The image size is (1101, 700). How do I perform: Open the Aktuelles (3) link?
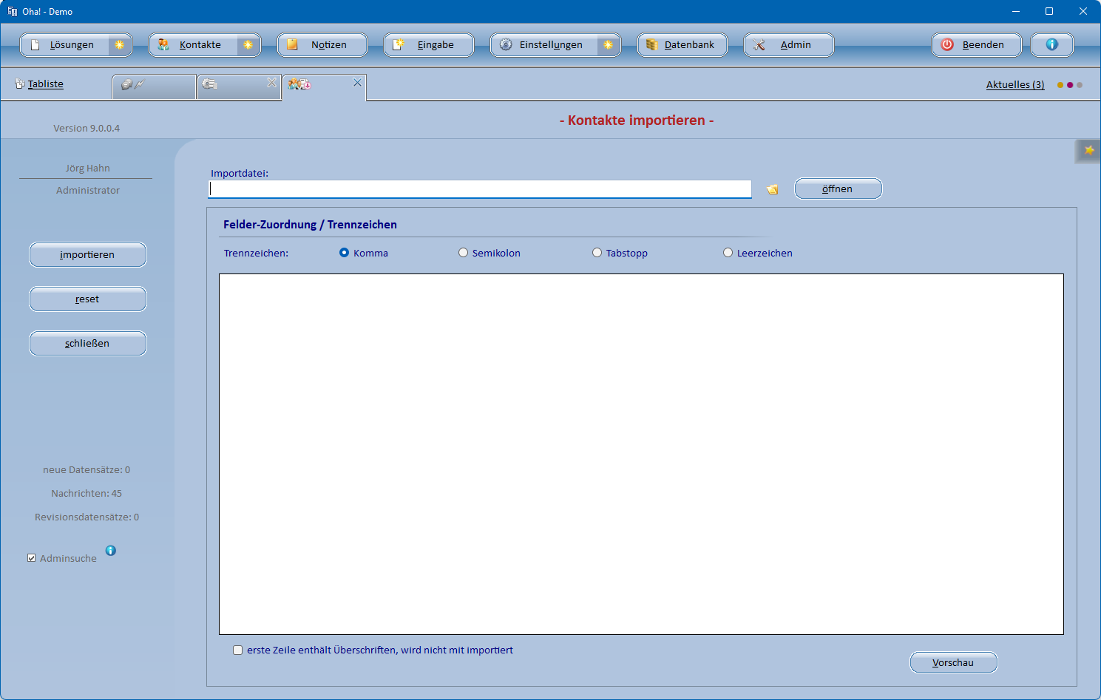point(1014,85)
